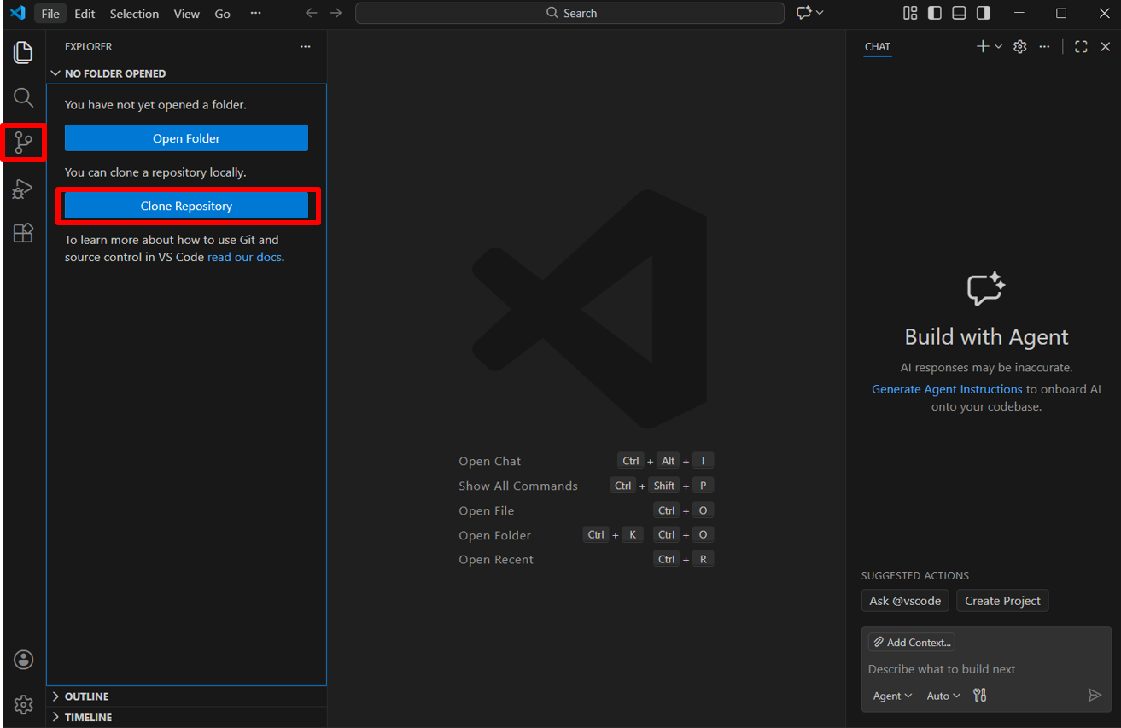Open the Configure Tools icon in chat input
The width and height of the screenshot is (1121, 728).
point(980,696)
